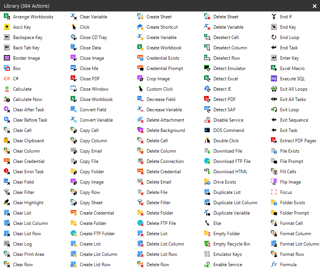This screenshot has width=320, height=270.
Task: Select the Create Shortcut icon
Action: point(140,27)
